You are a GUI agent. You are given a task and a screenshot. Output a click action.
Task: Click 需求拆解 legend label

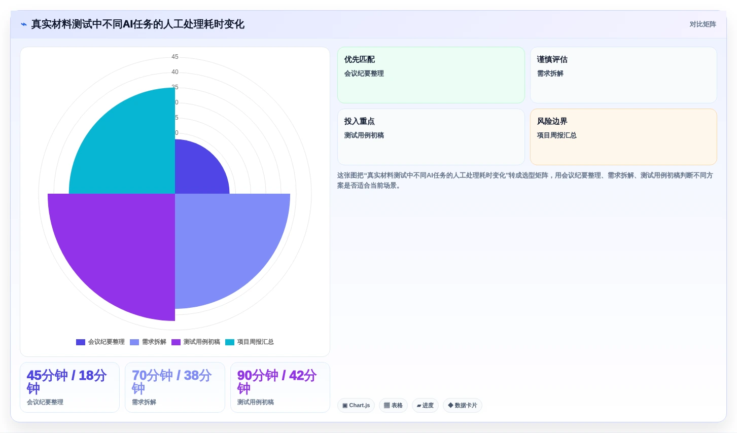click(x=154, y=342)
